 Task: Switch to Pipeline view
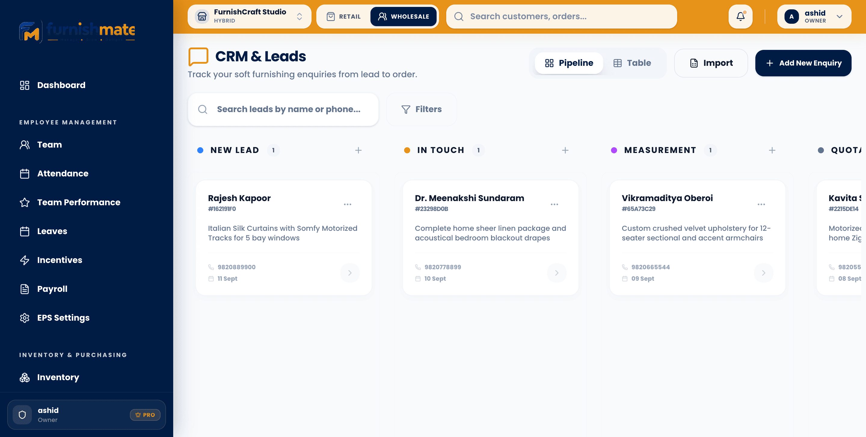pos(569,63)
